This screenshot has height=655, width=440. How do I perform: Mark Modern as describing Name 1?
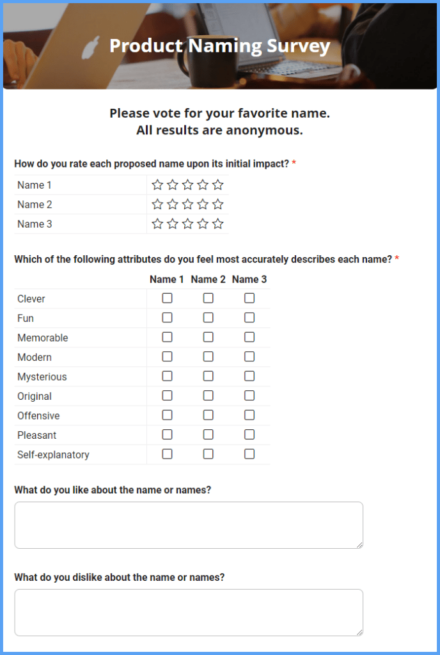pos(167,356)
